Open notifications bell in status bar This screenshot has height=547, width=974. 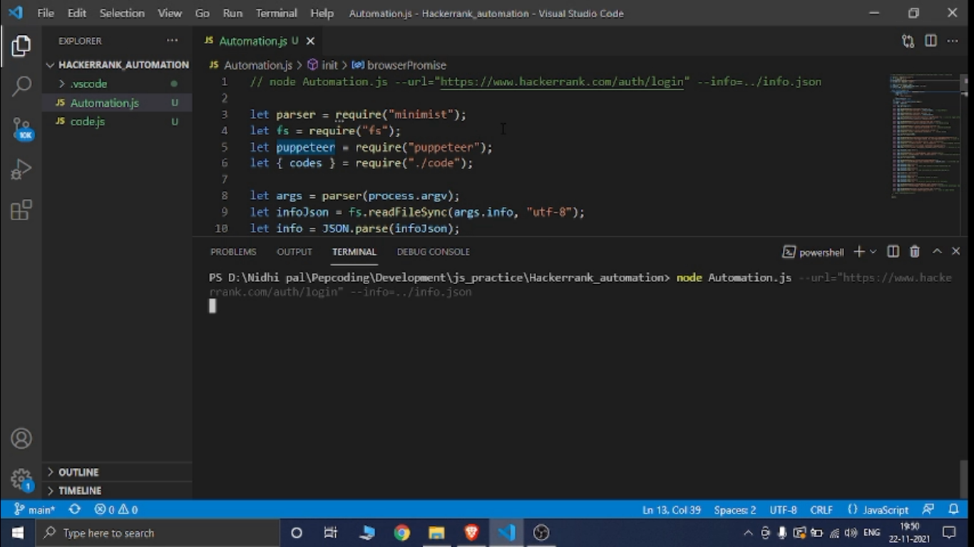coord(953,509)
